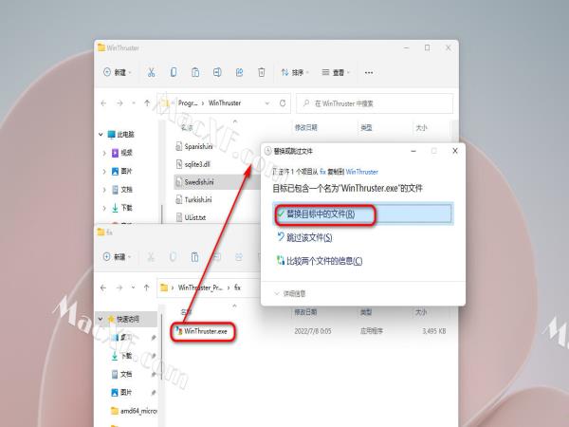
Task: Click Copy icon in WinThruster window toolbar
Action: 174,72
